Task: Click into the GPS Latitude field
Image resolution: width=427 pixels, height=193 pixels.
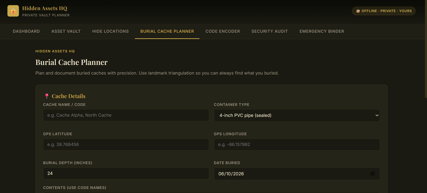Action: (126, 144)
